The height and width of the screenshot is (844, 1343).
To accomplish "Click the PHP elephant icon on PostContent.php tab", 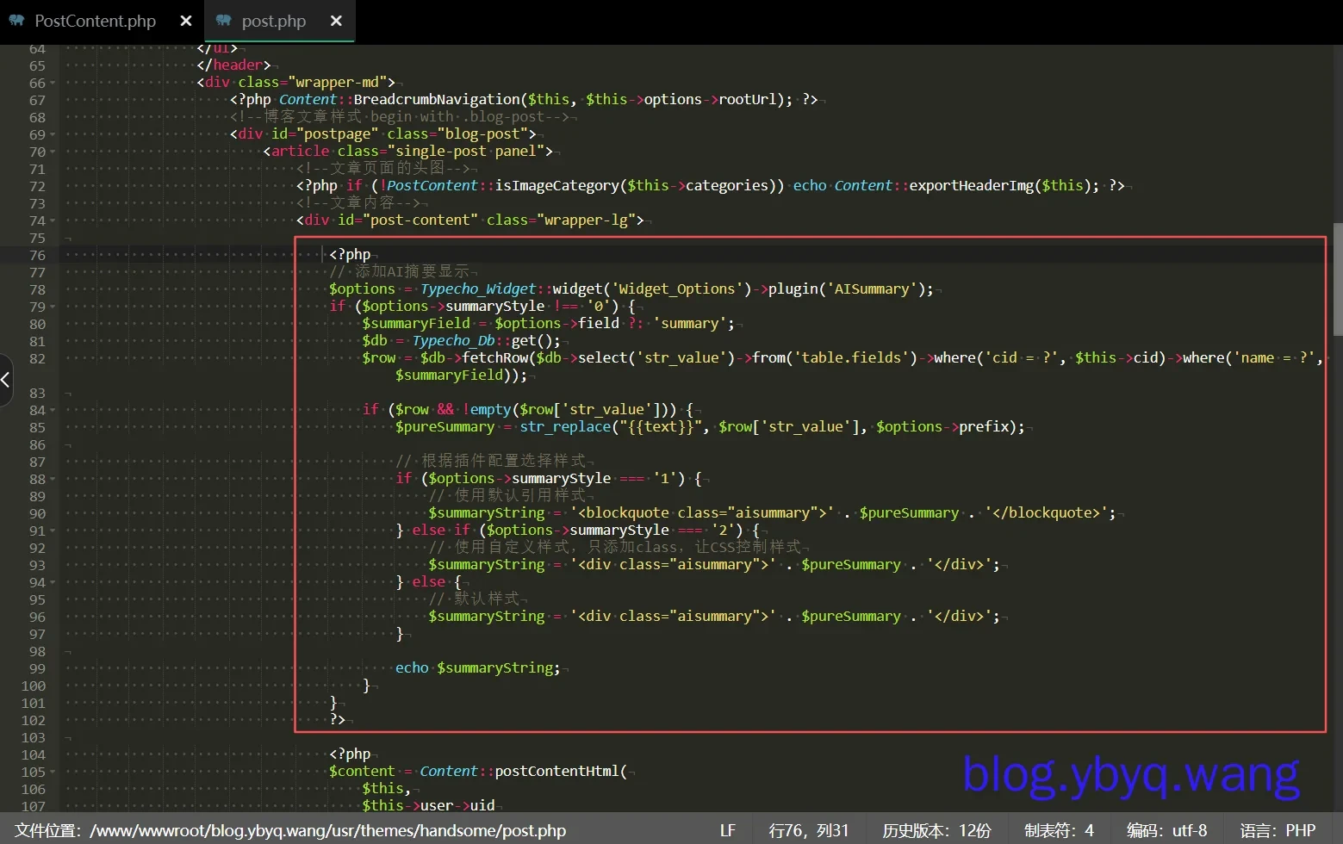I will tap(16, 21).
